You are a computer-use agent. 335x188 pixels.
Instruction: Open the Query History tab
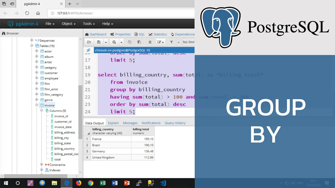tap(175, 123)
